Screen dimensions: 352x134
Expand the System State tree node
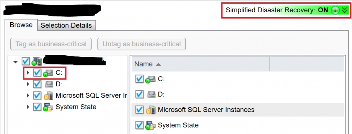click(x=28, y=107)
